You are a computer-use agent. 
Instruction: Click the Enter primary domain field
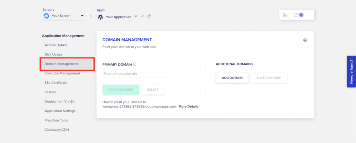[x=136, y=74]
